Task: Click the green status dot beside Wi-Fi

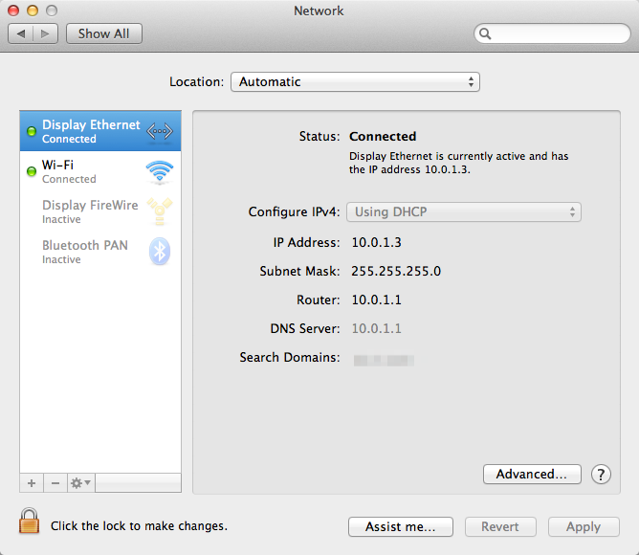Action: [32, 171]
